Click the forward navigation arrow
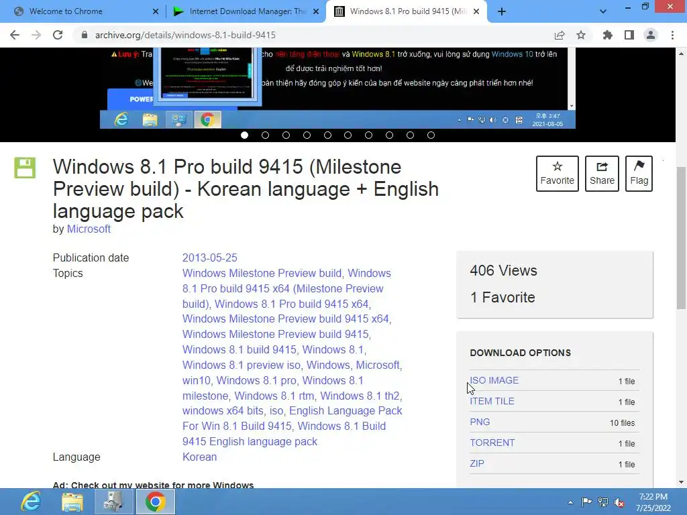The height and width of the screenshot is (515, 687). pos(36,35)
